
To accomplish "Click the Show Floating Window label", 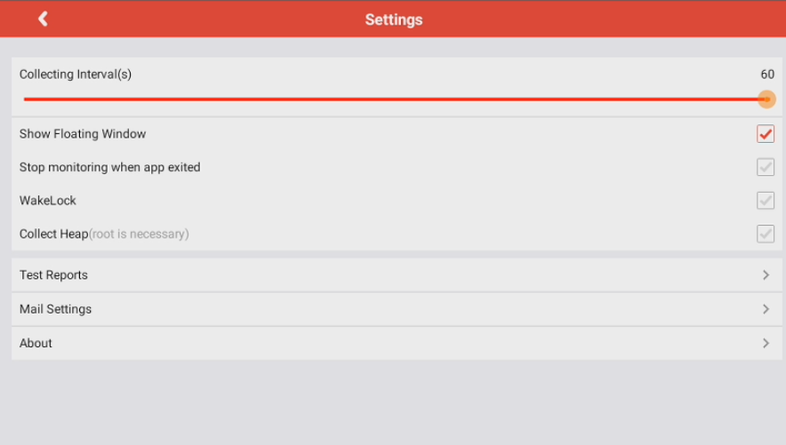I will 83,133.
